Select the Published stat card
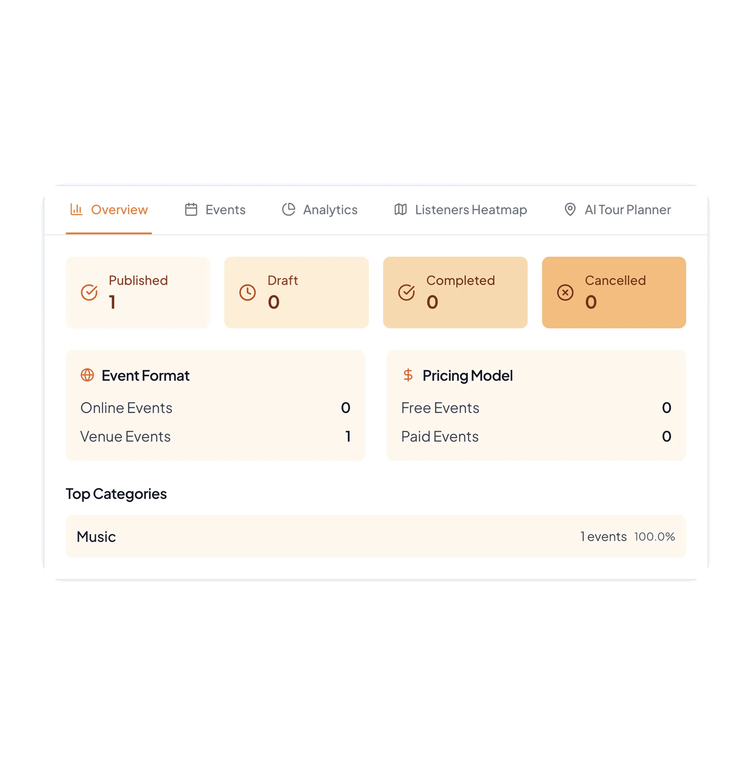Image resolution: width=752 pixels, height=765 pixels. click(137, 292)
